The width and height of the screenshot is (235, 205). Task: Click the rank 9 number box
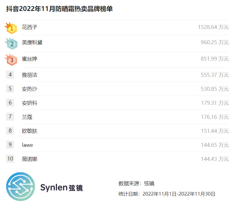tap(10, 145)
